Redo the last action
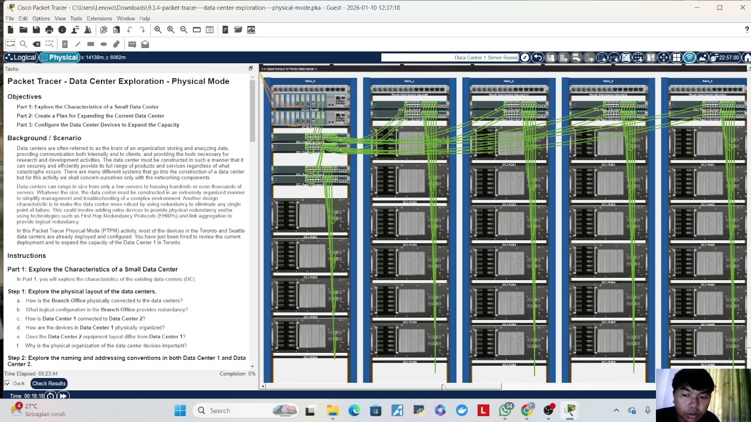The height and width of the screenshot is (422, 751). click(142, 30)
